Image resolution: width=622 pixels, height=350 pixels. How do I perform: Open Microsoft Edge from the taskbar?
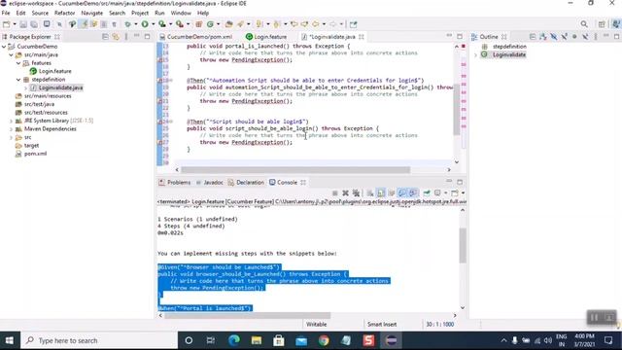234,340
